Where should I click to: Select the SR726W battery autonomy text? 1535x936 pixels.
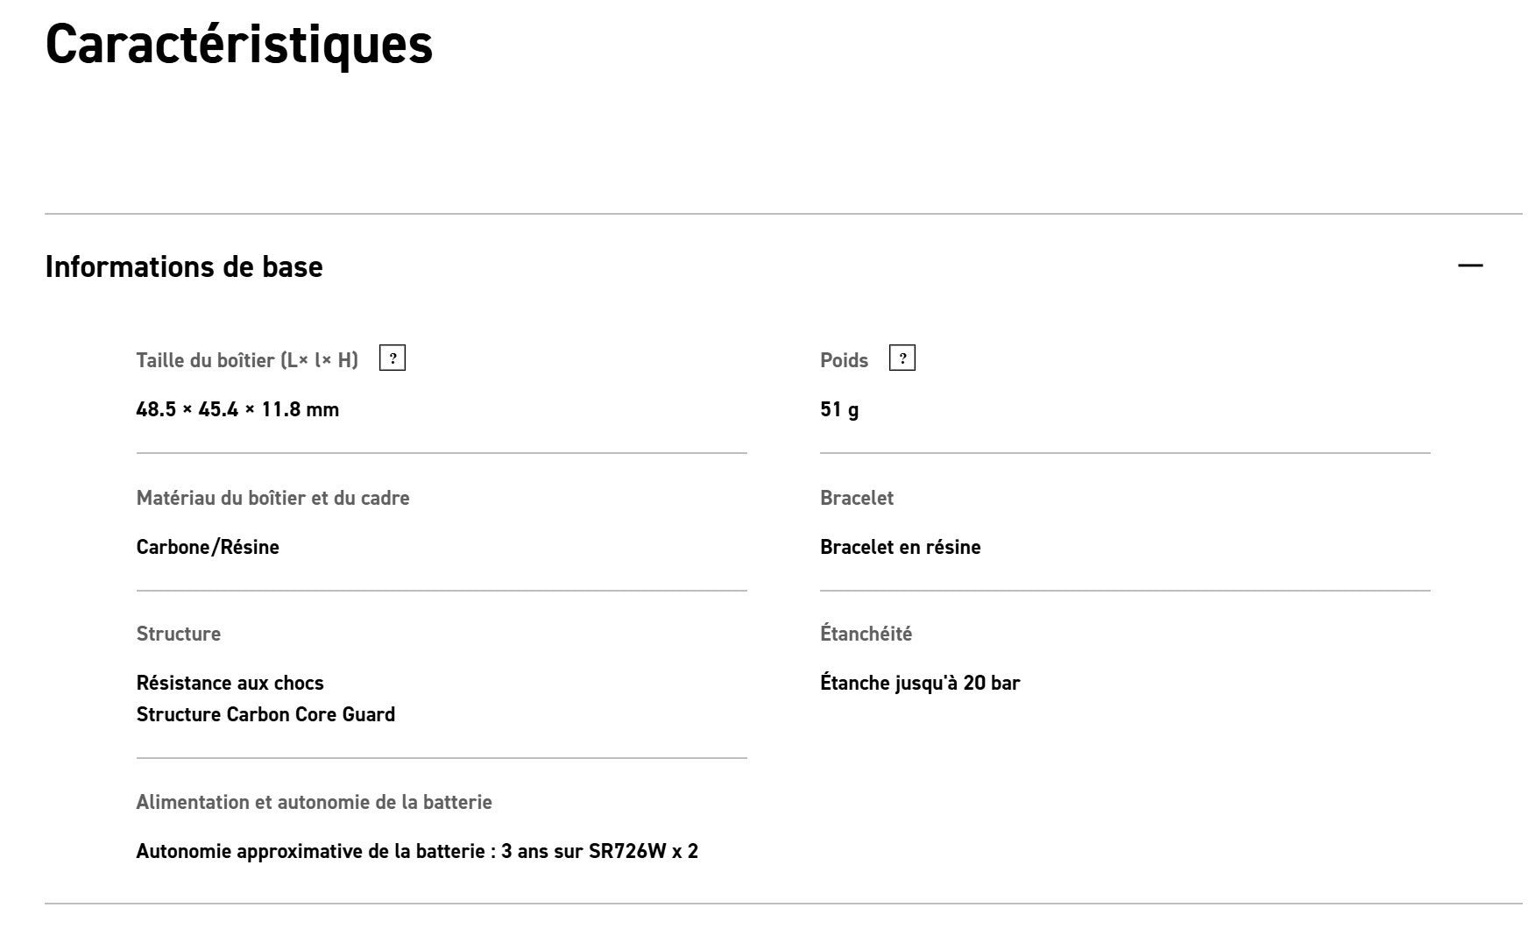click(x=417, y=851)
